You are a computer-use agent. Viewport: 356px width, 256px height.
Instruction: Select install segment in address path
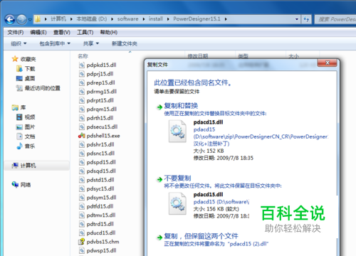point(156,18)
